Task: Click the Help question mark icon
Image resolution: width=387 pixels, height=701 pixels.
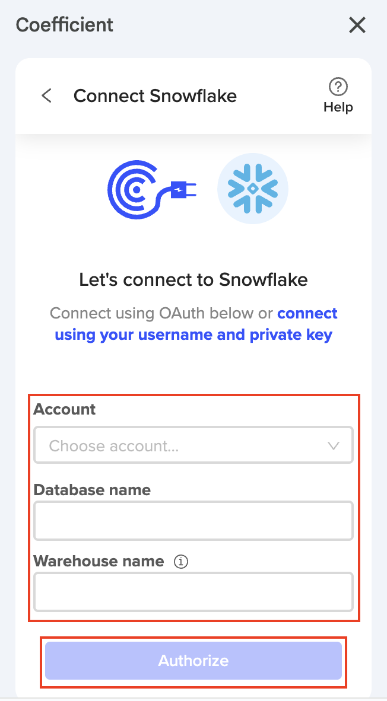Action: pos(338,87)
